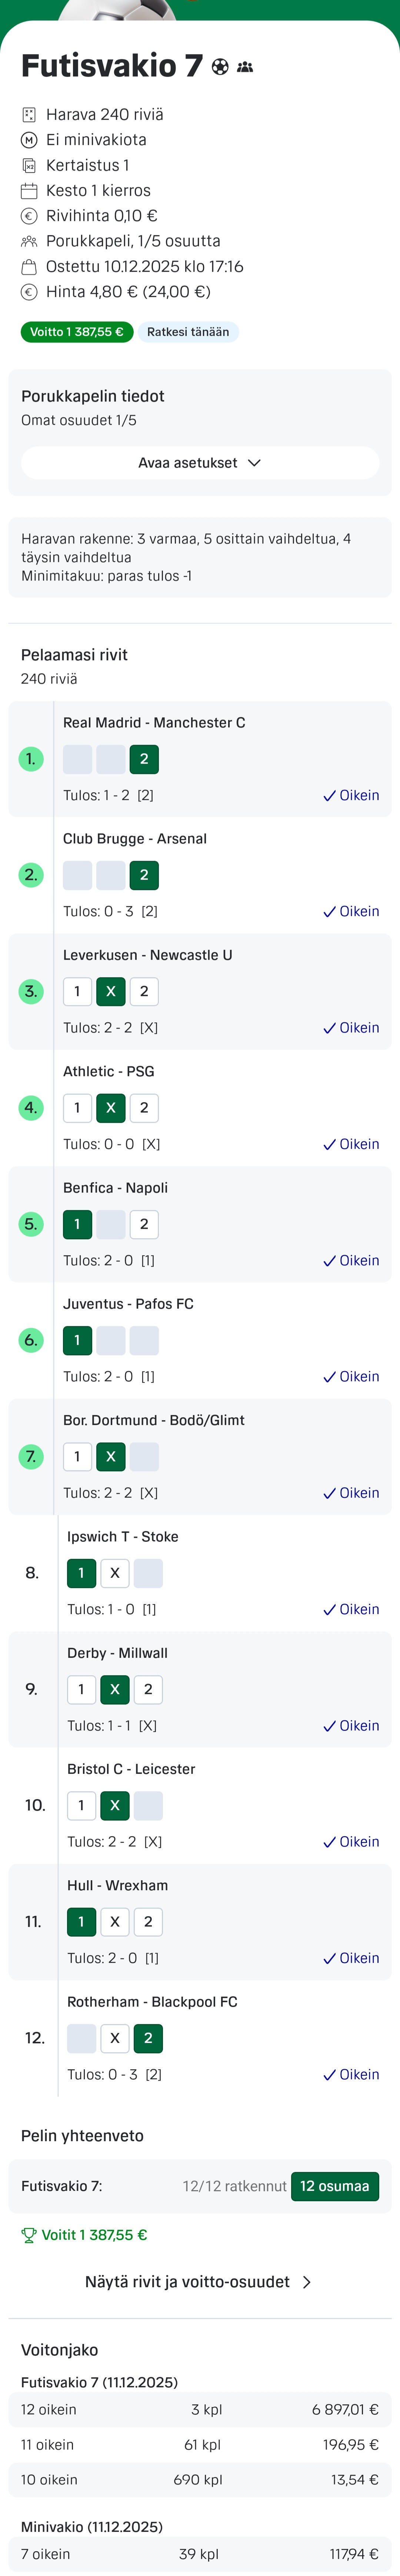Select 1 for Benfica - Napoli
Screen dimensions: 400x2576
coord(77,1224)
